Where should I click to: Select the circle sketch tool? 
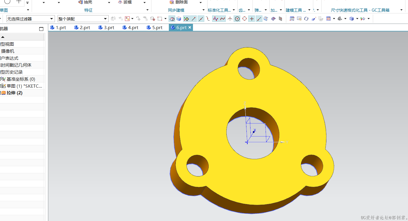click(8, 2)
